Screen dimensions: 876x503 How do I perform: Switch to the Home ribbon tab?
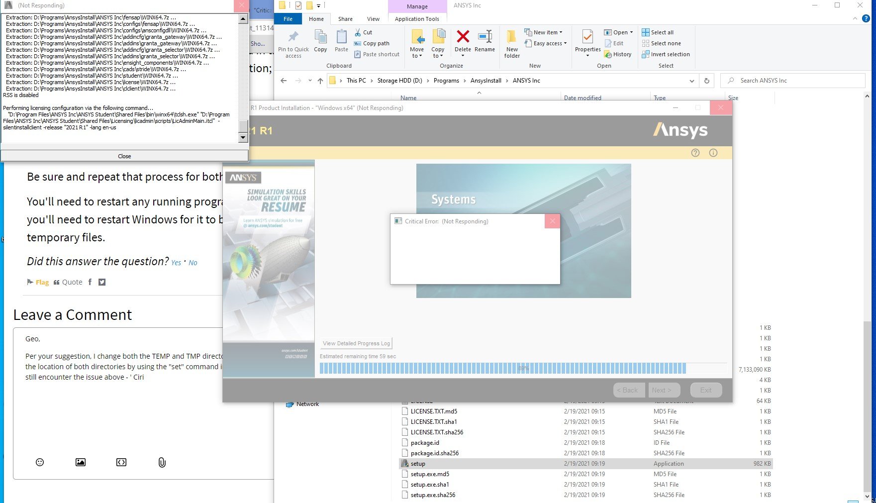point(316,19)
